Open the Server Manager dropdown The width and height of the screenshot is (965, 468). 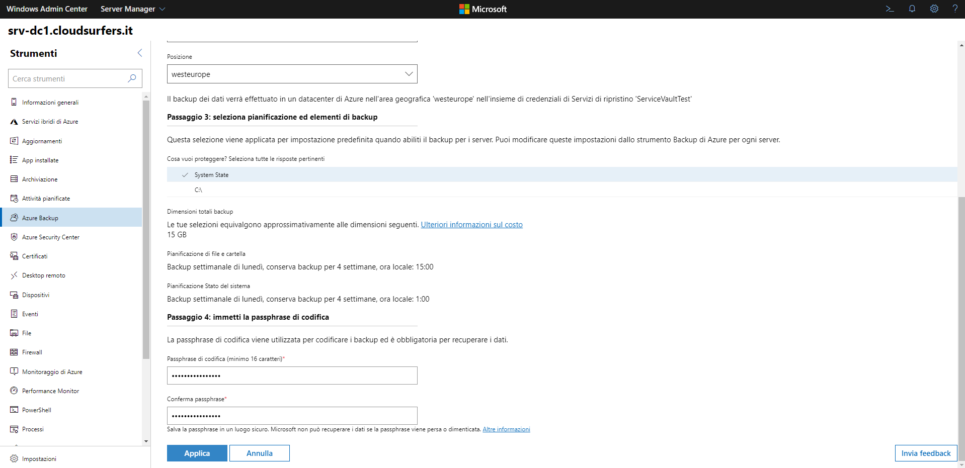click(133, 9)
